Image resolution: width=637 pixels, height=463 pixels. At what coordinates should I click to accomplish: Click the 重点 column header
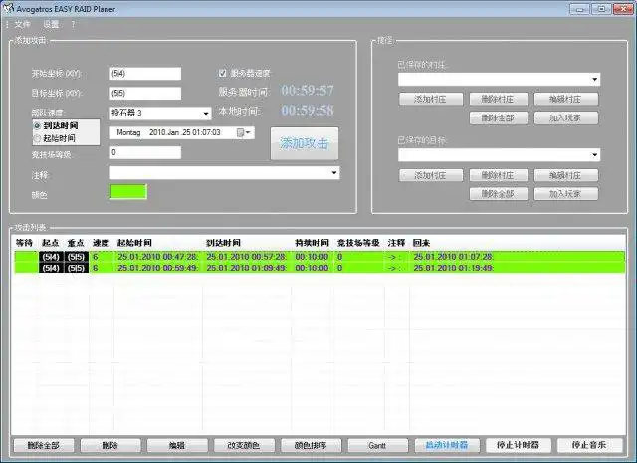coord(76,243)
